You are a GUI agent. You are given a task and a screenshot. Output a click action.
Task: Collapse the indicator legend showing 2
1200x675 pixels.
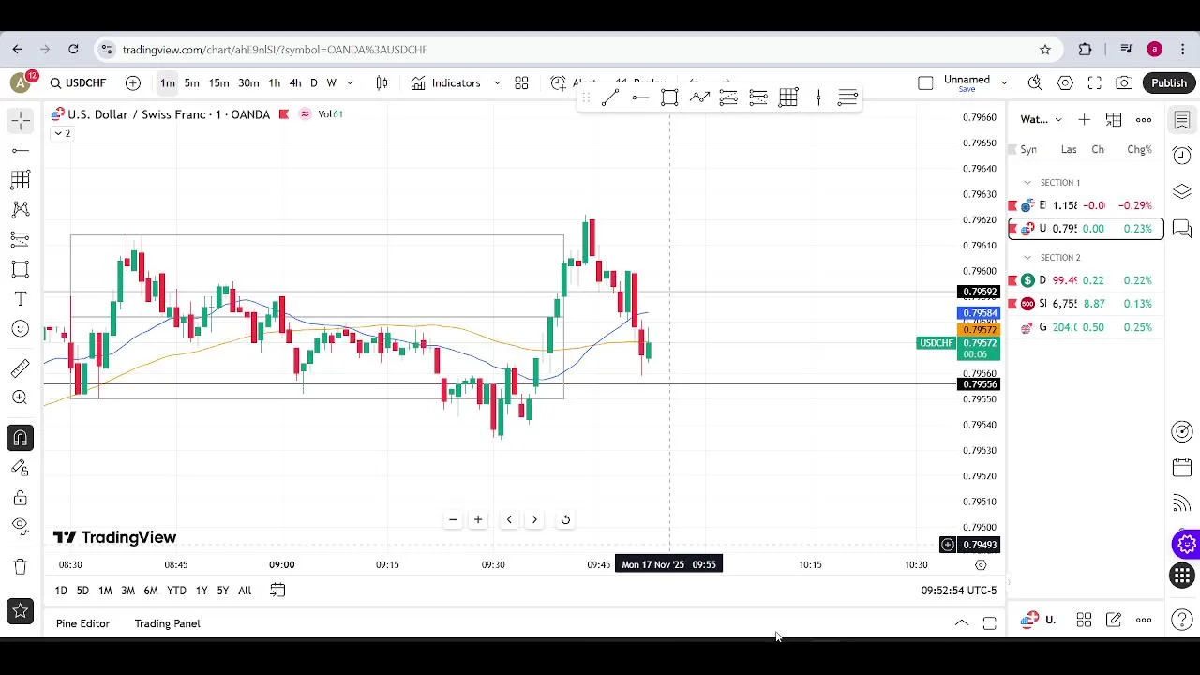[x=62, y=133]
